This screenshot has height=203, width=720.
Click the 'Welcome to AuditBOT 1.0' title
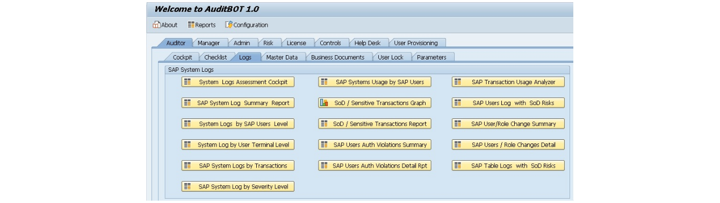207,9
